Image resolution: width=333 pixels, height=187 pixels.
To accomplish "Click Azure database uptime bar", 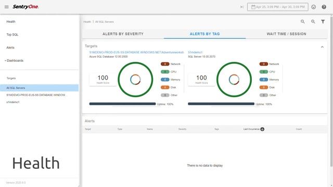I will [123, 104].
